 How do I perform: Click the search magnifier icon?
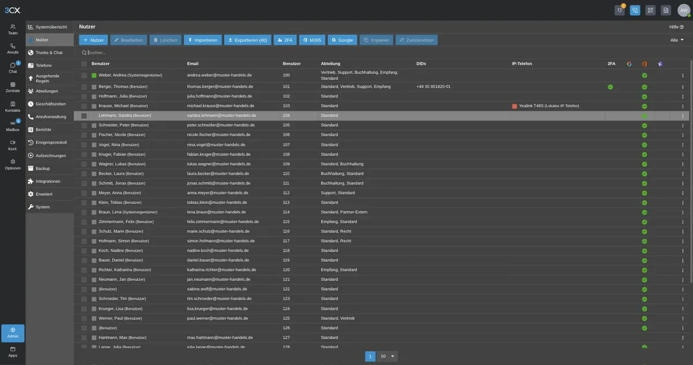point(84,52)
